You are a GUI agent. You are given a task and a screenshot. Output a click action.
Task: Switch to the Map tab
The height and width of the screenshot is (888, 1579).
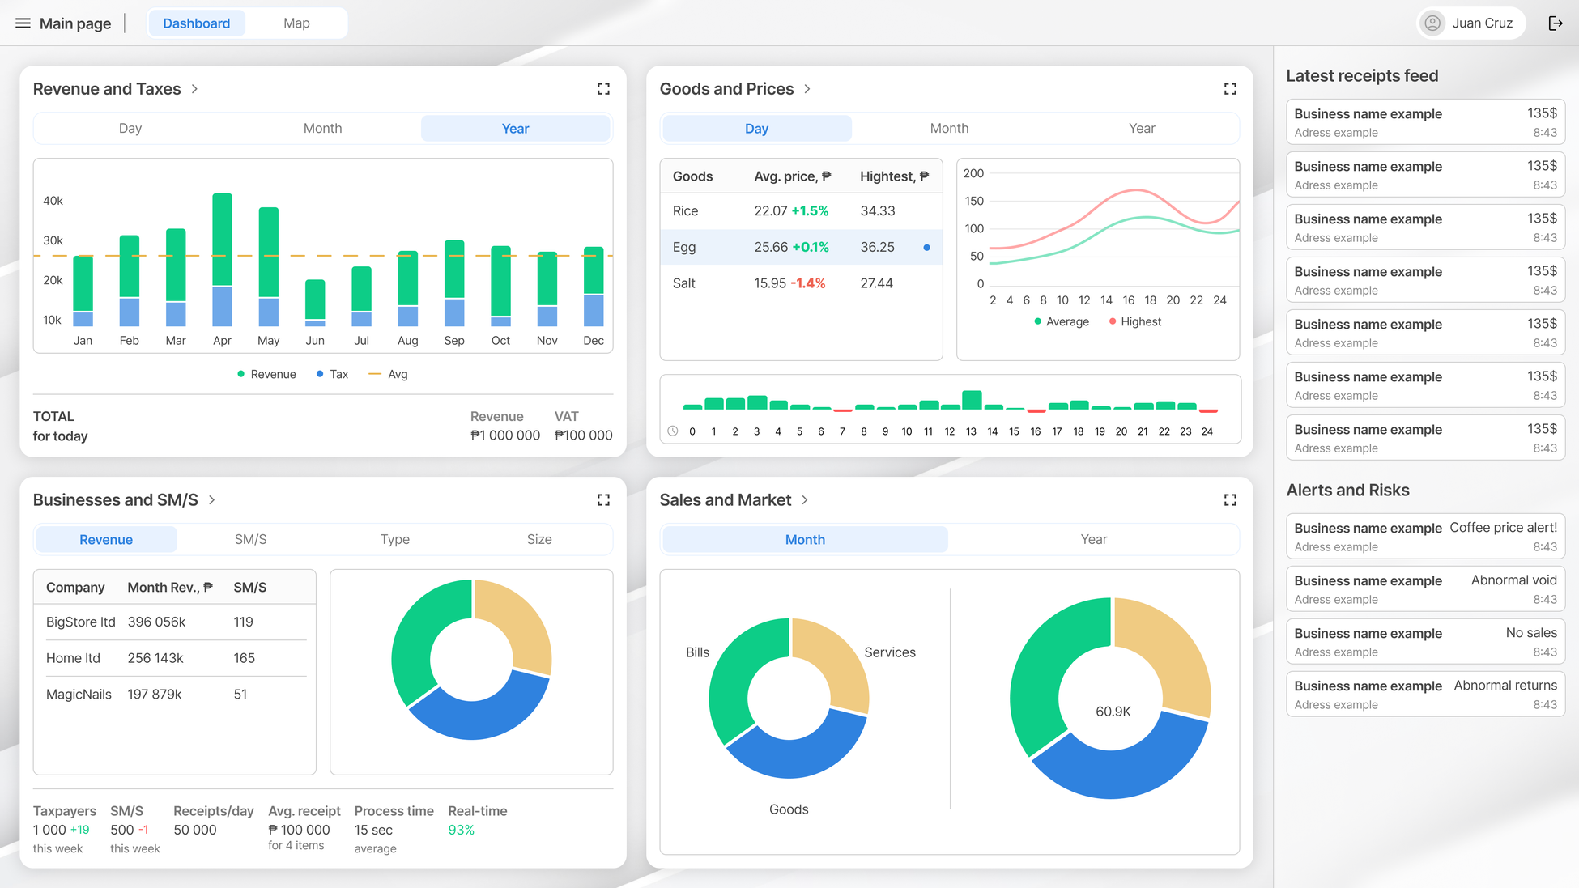pos(297,23)
